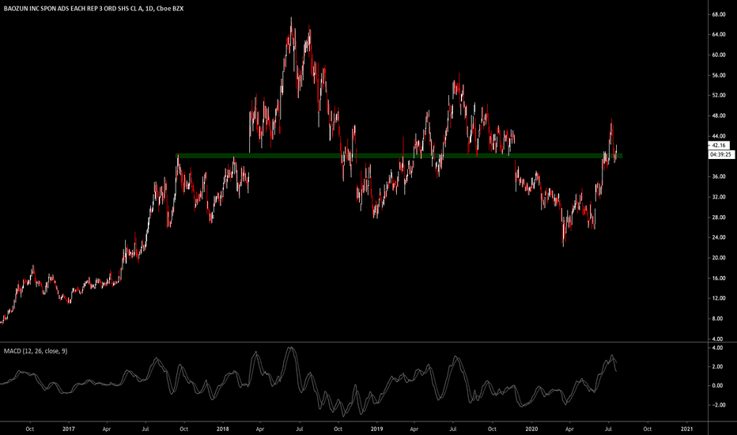This screenshot has height=435, width=737.
Task: Click the 56.00 price axis label
Action: 718,75
